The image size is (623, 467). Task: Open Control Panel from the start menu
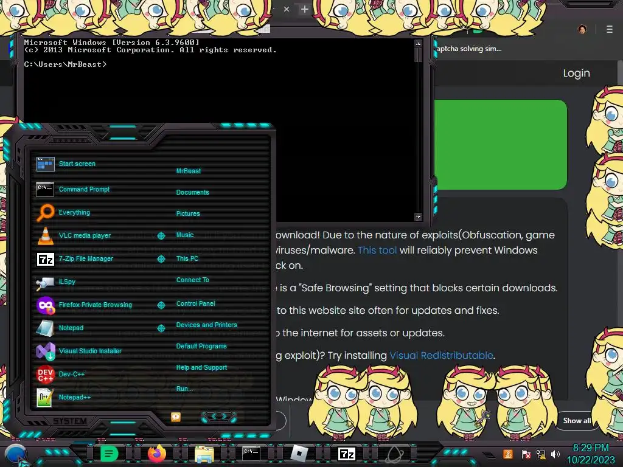tap(195, 303)
